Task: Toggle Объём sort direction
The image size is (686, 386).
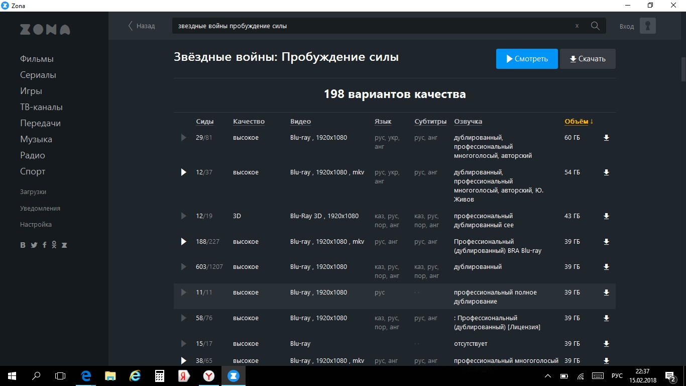Action: coord(579,122)
